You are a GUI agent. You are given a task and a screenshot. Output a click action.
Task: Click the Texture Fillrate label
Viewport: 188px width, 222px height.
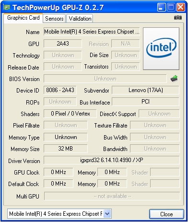pyautogui.click(x=111, y=126)
